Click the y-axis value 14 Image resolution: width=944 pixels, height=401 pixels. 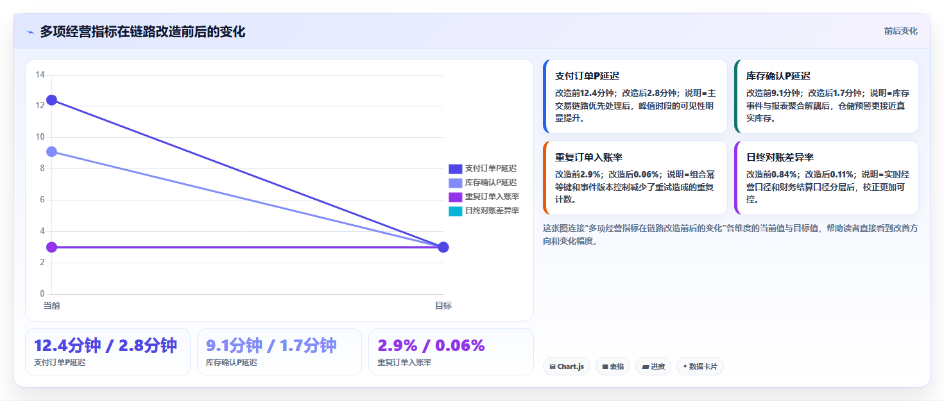coord(40,75)
